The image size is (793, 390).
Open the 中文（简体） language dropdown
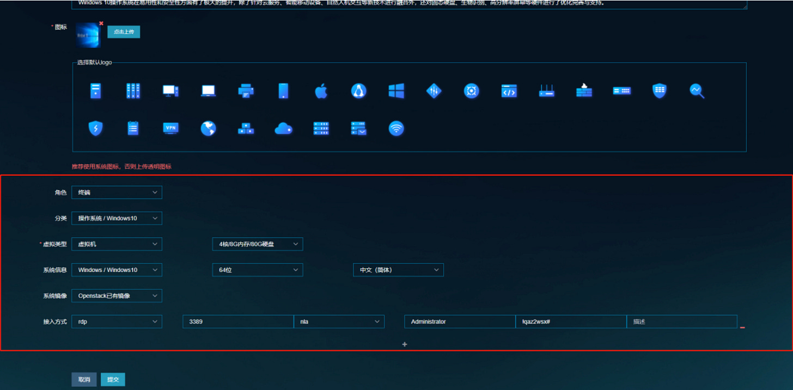[399, 270]
